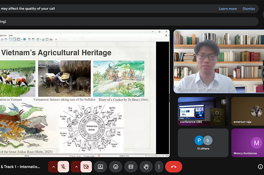Image resolution: width=264 pixels, height=175 pixels.
Task: Unmute the microphone
Action: [x=64, y=167]
